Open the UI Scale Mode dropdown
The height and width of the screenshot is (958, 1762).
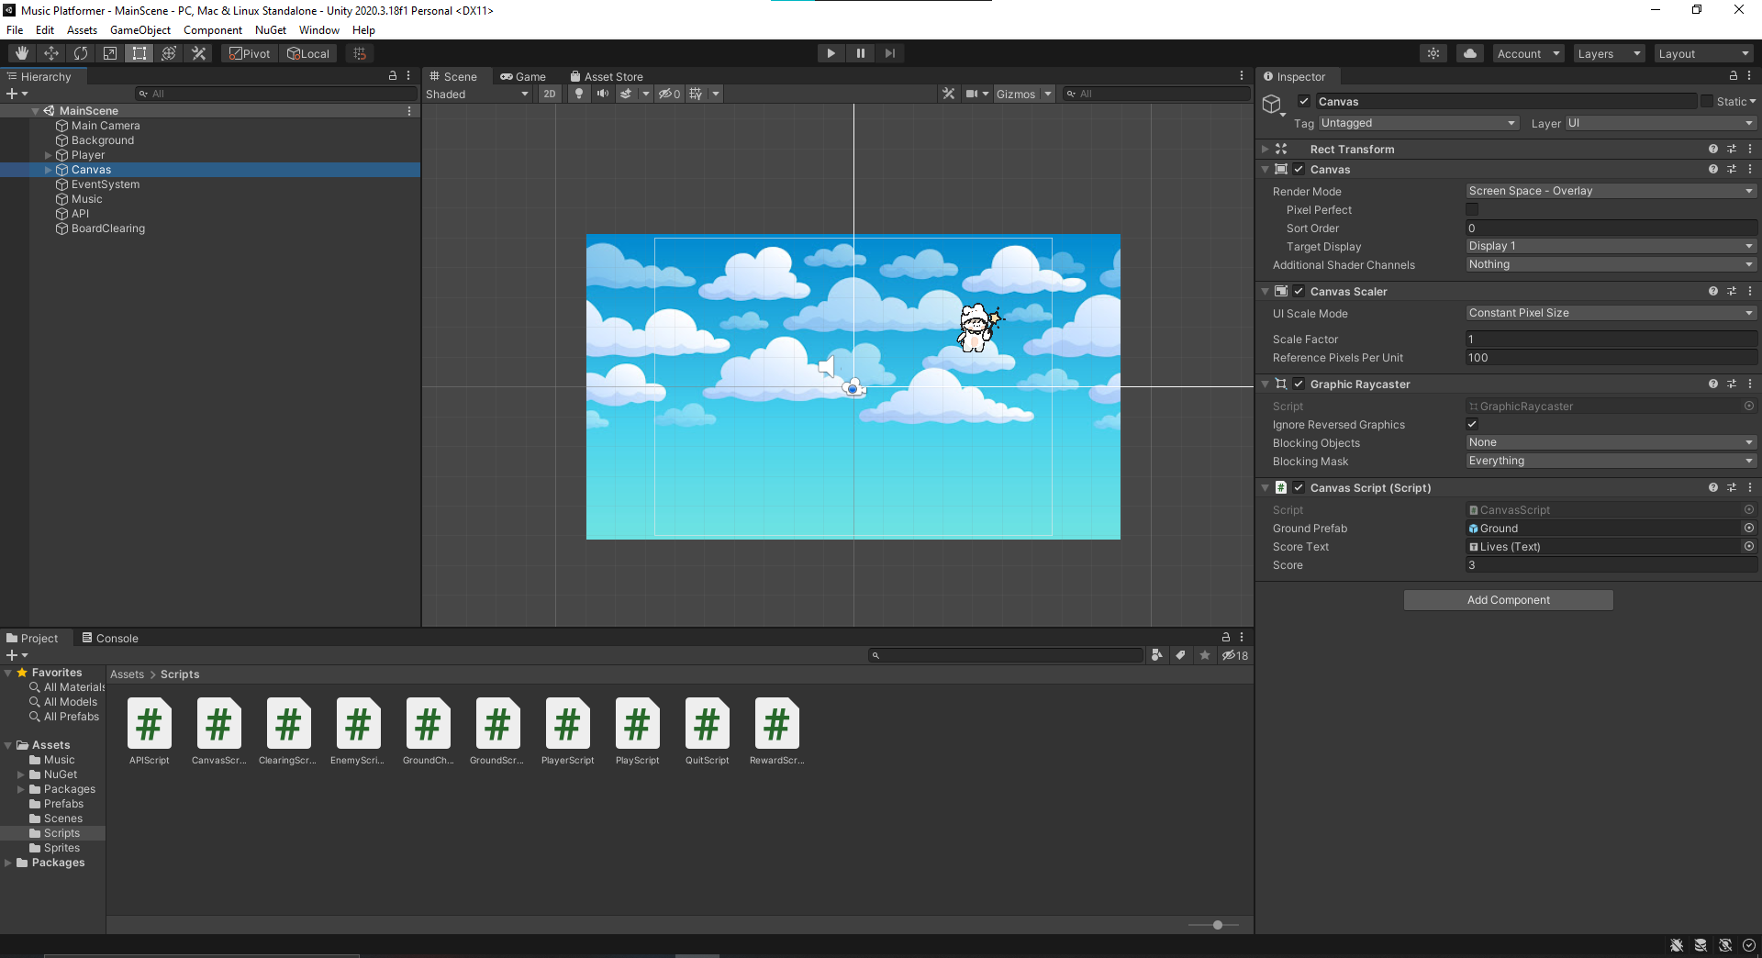pos(1611,313)
